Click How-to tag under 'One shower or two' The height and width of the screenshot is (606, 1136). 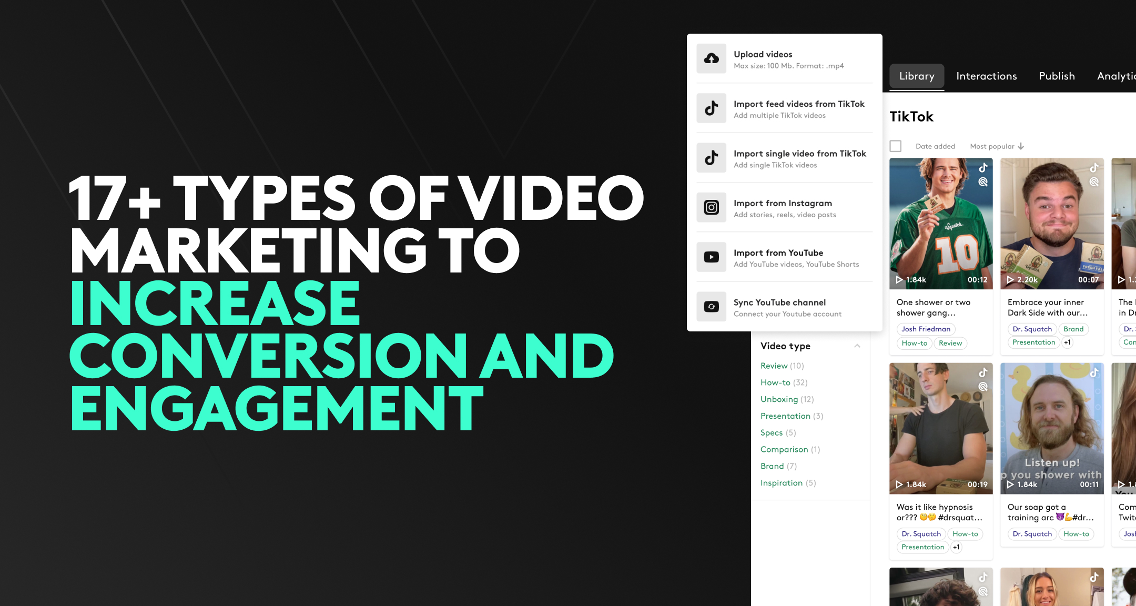pyautogui.click(x=914, y=343)
